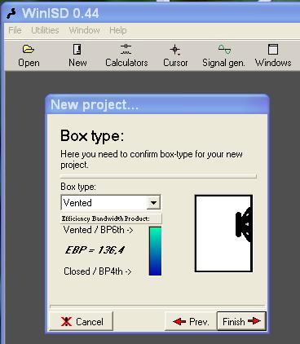Open the Calculators tool icon
Screen dimensions: 300x344
coord(126,50)
